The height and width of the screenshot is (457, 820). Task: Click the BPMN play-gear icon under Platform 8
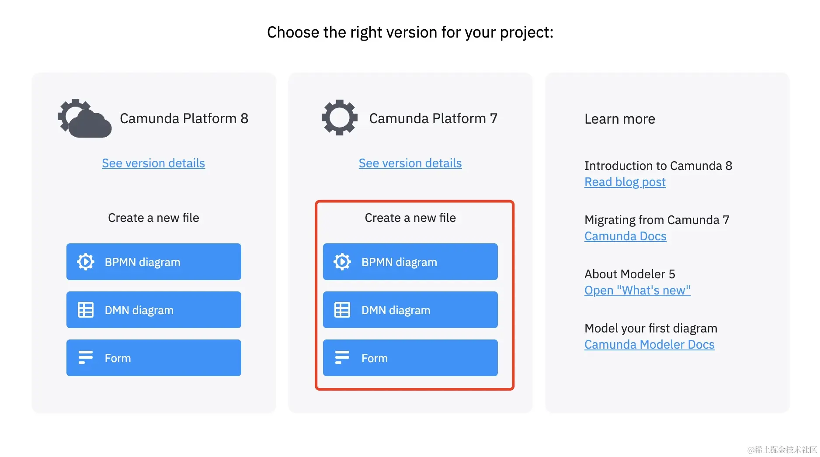(x=86, y=262)
